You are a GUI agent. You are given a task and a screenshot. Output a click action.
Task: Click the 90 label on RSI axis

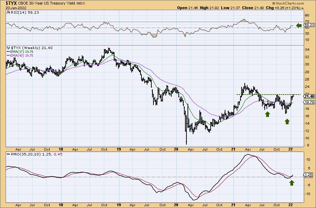tap(307, 15)
